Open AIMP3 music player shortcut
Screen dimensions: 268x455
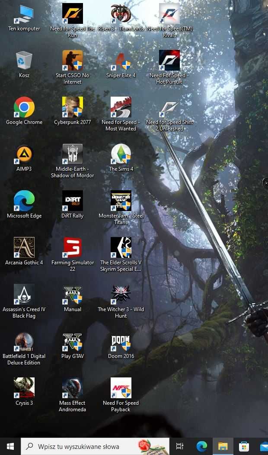point(24,154)
